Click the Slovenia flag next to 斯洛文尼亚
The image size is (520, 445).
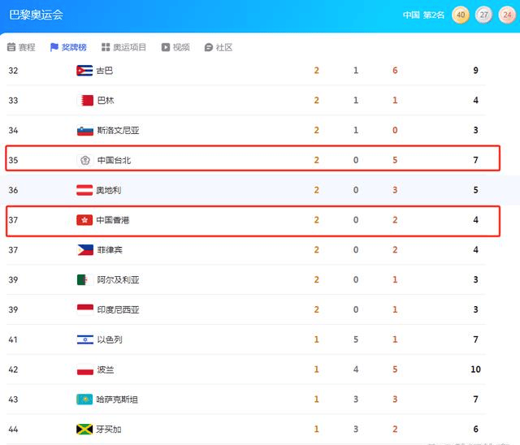(x=85, y=131)
